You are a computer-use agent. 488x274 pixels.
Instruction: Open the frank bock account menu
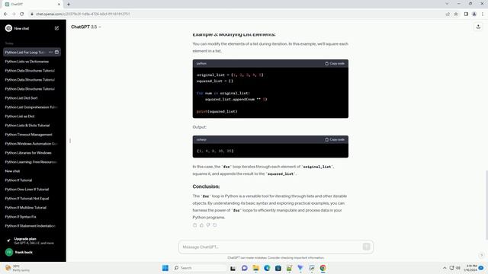pos(33,252)
